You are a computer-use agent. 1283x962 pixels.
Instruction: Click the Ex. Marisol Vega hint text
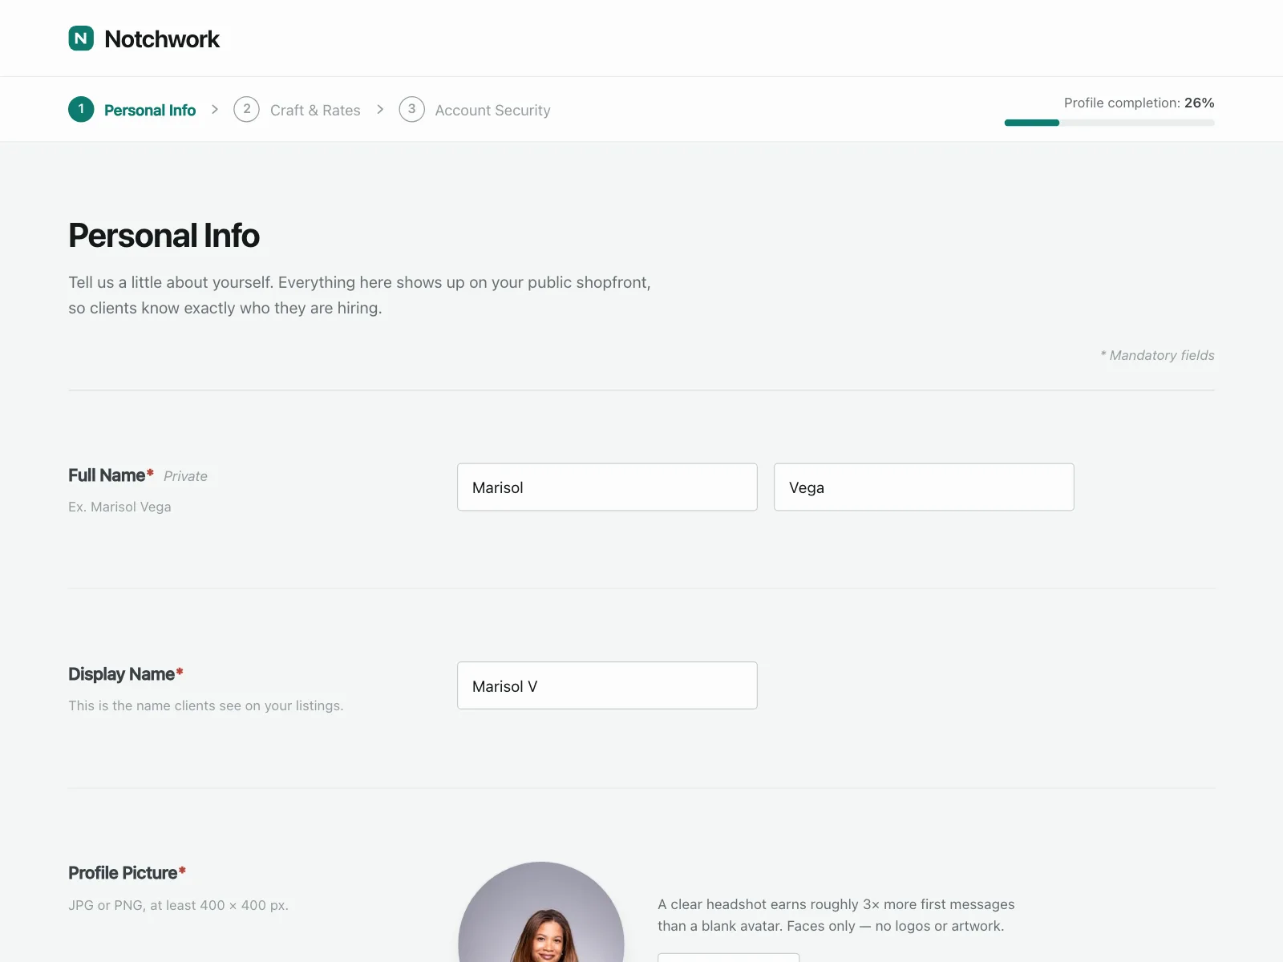(119, 507)
